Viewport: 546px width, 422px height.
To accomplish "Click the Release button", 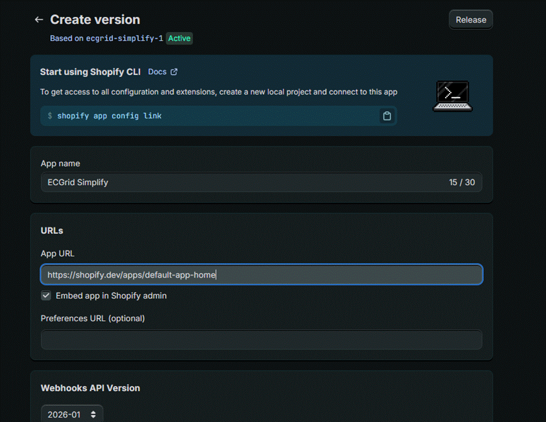I will click(x=471, y=20).
